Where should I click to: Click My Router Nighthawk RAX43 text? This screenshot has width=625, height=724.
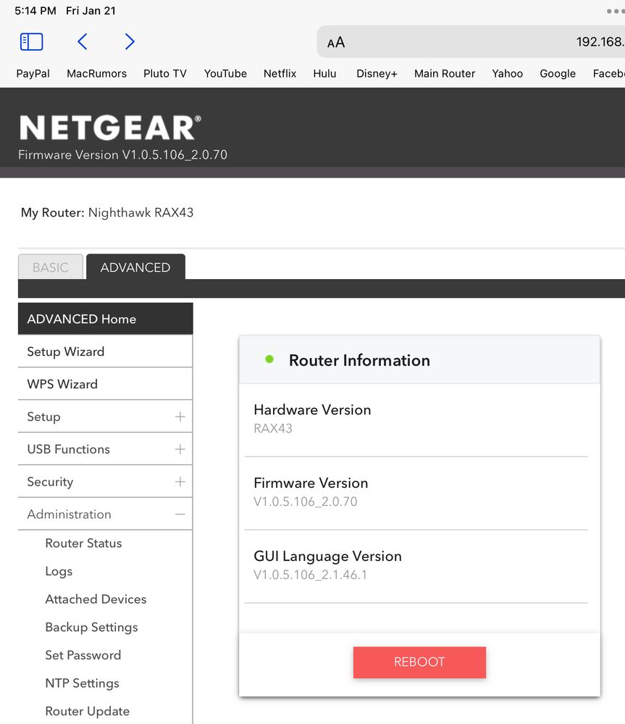(107, 212)
